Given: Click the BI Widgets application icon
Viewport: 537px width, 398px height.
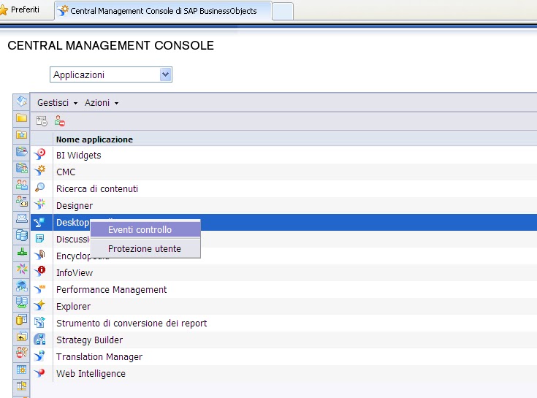Looking at the screenshot, I should 39,155.
